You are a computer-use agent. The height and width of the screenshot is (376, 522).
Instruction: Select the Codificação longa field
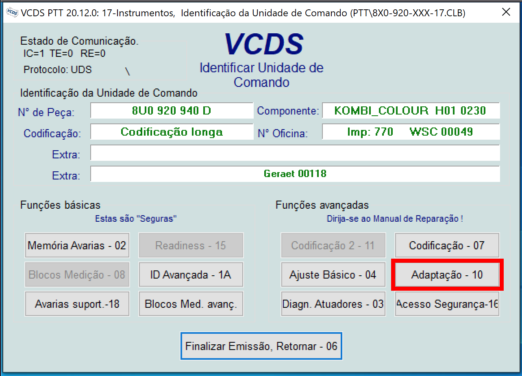(x=172, y=132)
